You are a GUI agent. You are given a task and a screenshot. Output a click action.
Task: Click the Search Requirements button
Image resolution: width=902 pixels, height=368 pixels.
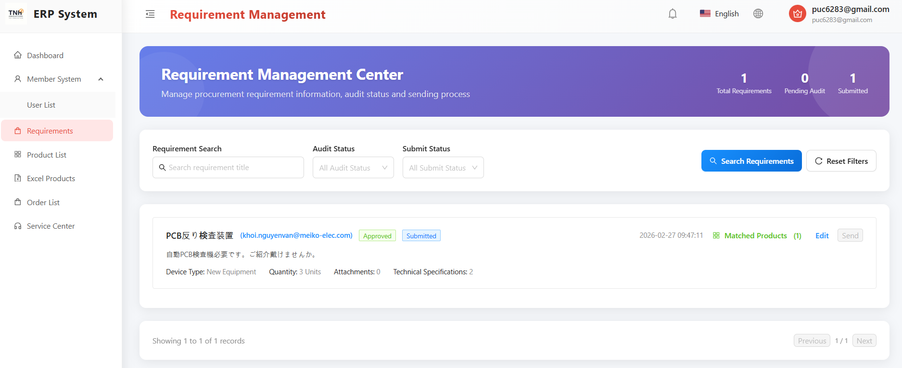[751, 161]
